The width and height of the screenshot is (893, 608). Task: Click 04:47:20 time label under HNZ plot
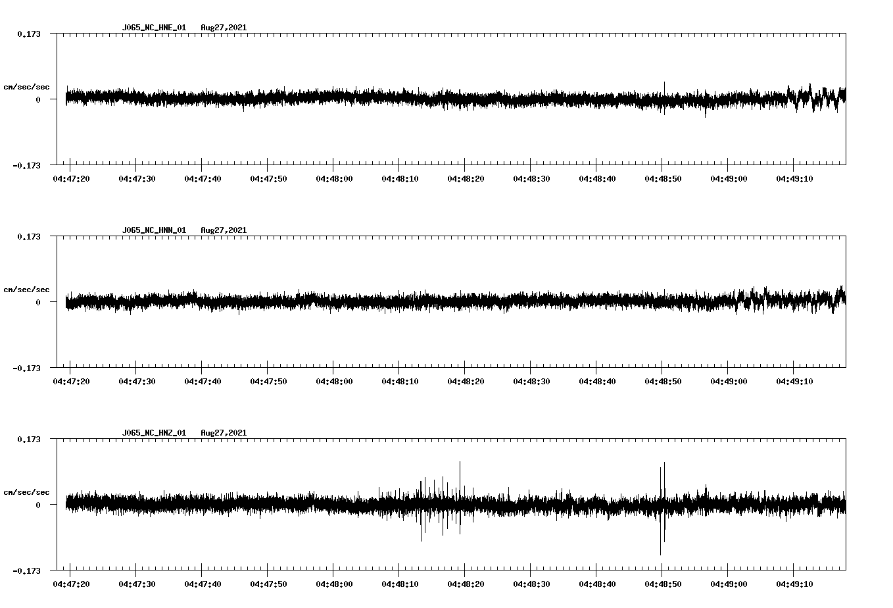pyautogui.click(x=71, y=584)
